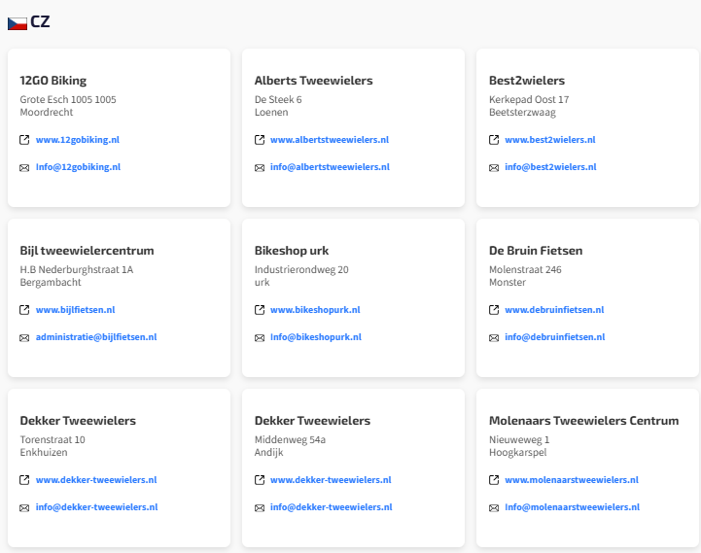Screen dimensions: 701x553
Task: Click the Bijl tweewielercentrum dealer name
Action: click(87, 251)
